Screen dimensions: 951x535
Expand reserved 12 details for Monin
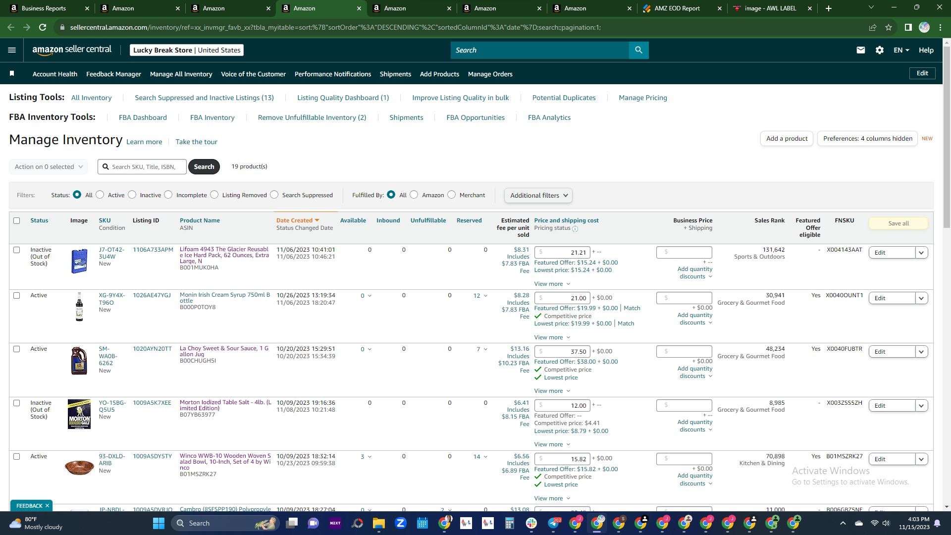(x=480, y=296)
